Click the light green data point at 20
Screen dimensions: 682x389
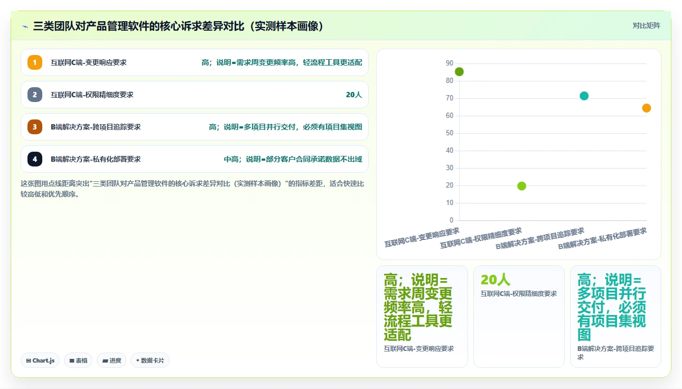[521, 186]
